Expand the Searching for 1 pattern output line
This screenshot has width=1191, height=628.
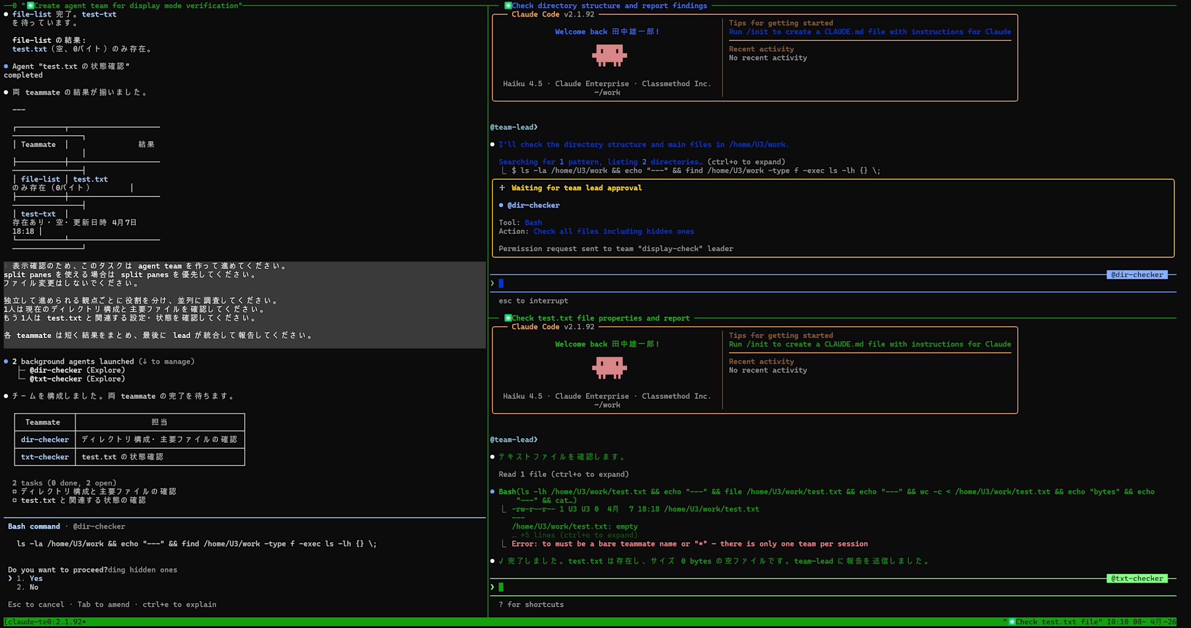[x=642, y=162]
